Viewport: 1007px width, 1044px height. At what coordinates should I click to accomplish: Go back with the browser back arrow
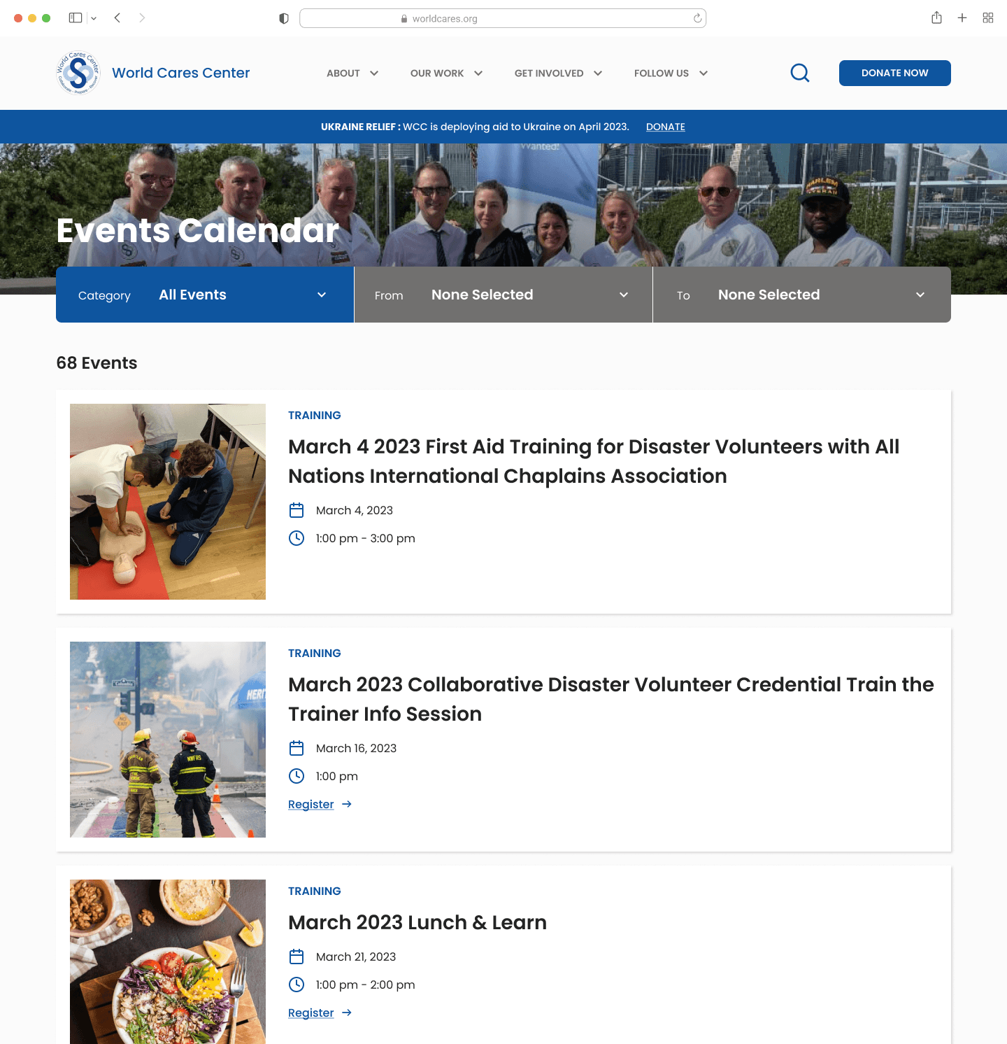point(117,17)
